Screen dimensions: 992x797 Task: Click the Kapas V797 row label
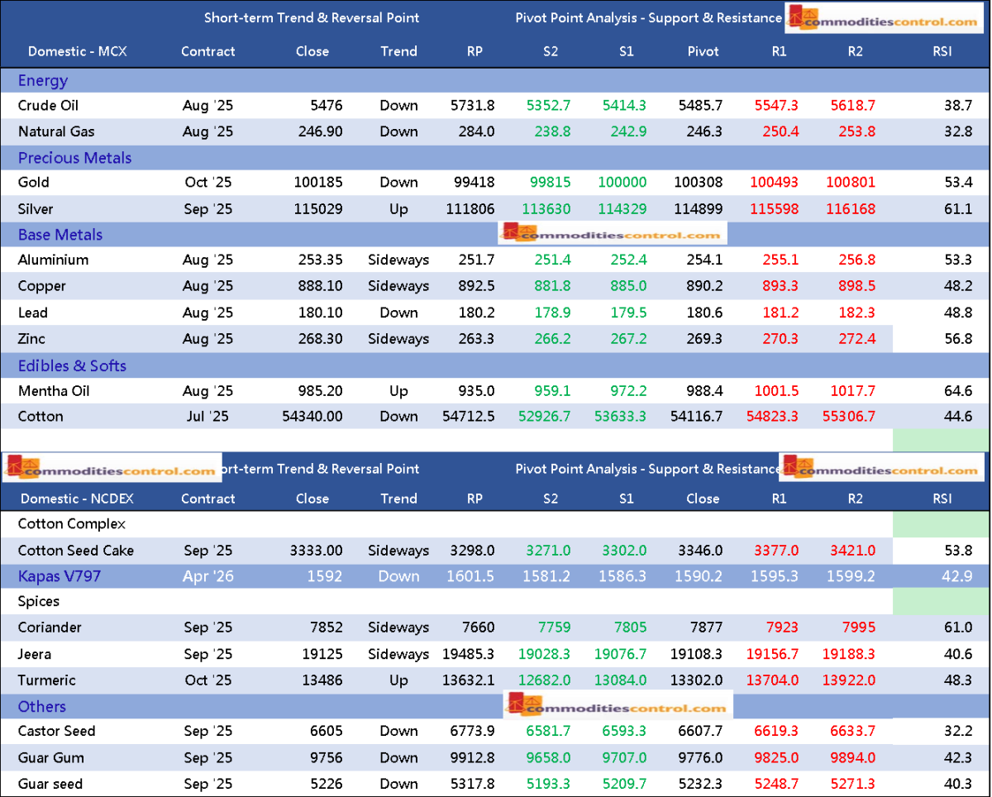coord(59,576)
